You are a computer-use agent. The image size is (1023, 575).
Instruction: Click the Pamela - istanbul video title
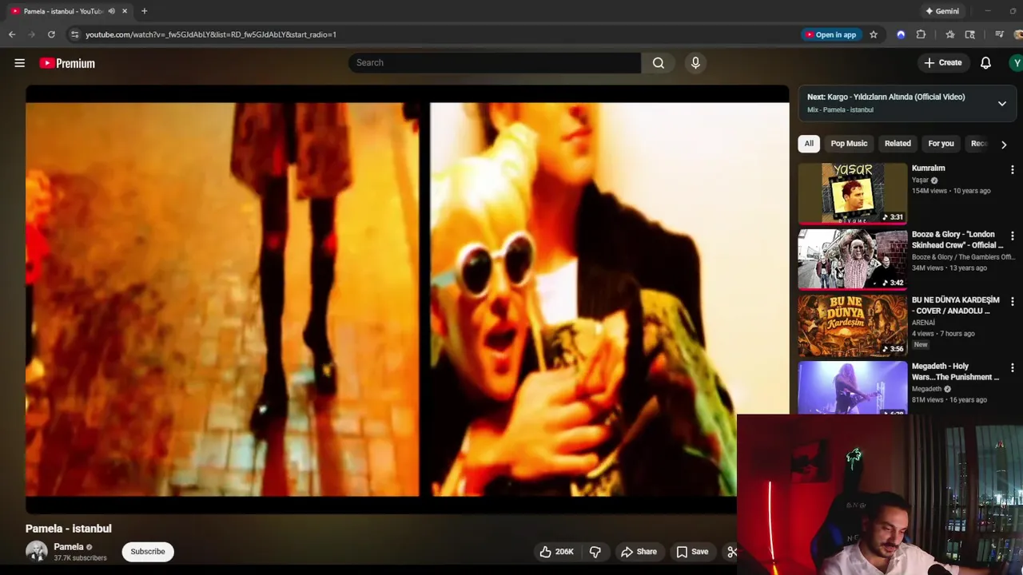coord(69,529)
